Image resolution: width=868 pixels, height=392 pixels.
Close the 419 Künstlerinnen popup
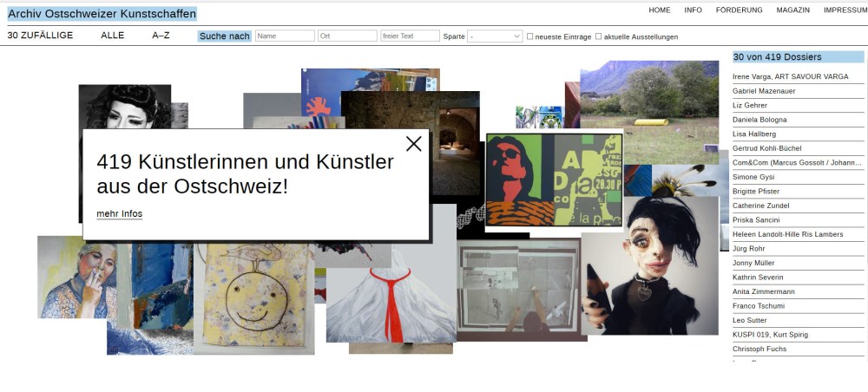click(x=413, y=144)
